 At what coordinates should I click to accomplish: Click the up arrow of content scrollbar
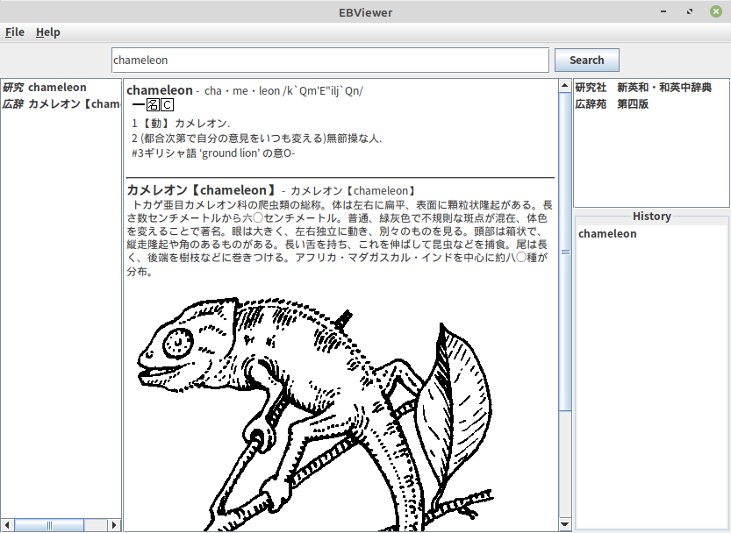coord(564,85)
